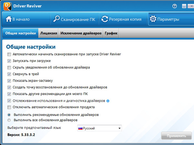Open Параметры section
194x145 pixels.
171,19
